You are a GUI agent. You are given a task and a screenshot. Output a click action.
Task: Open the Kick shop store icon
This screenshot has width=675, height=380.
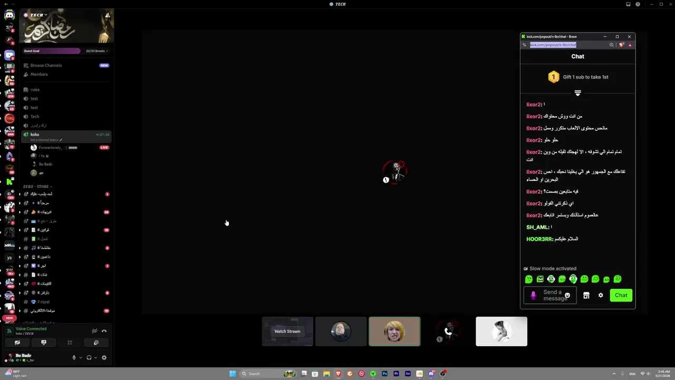click(586, 296)
